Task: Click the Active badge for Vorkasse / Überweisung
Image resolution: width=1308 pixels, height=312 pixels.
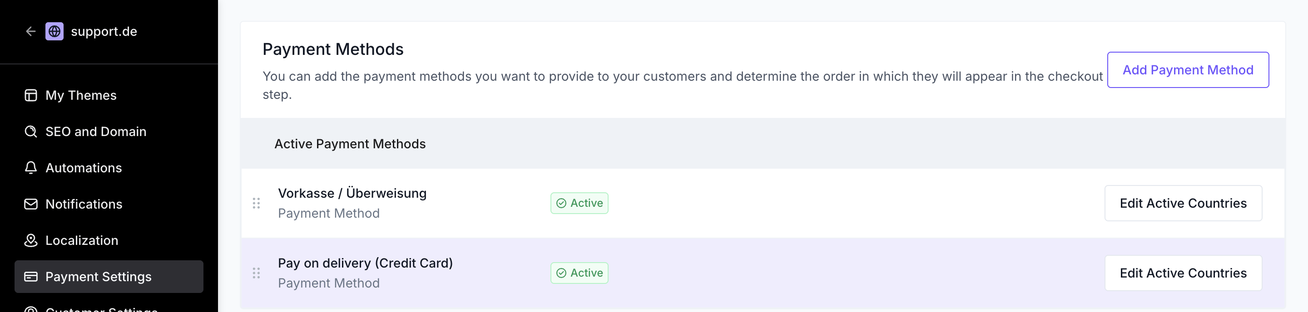Action: pos(580,204)
